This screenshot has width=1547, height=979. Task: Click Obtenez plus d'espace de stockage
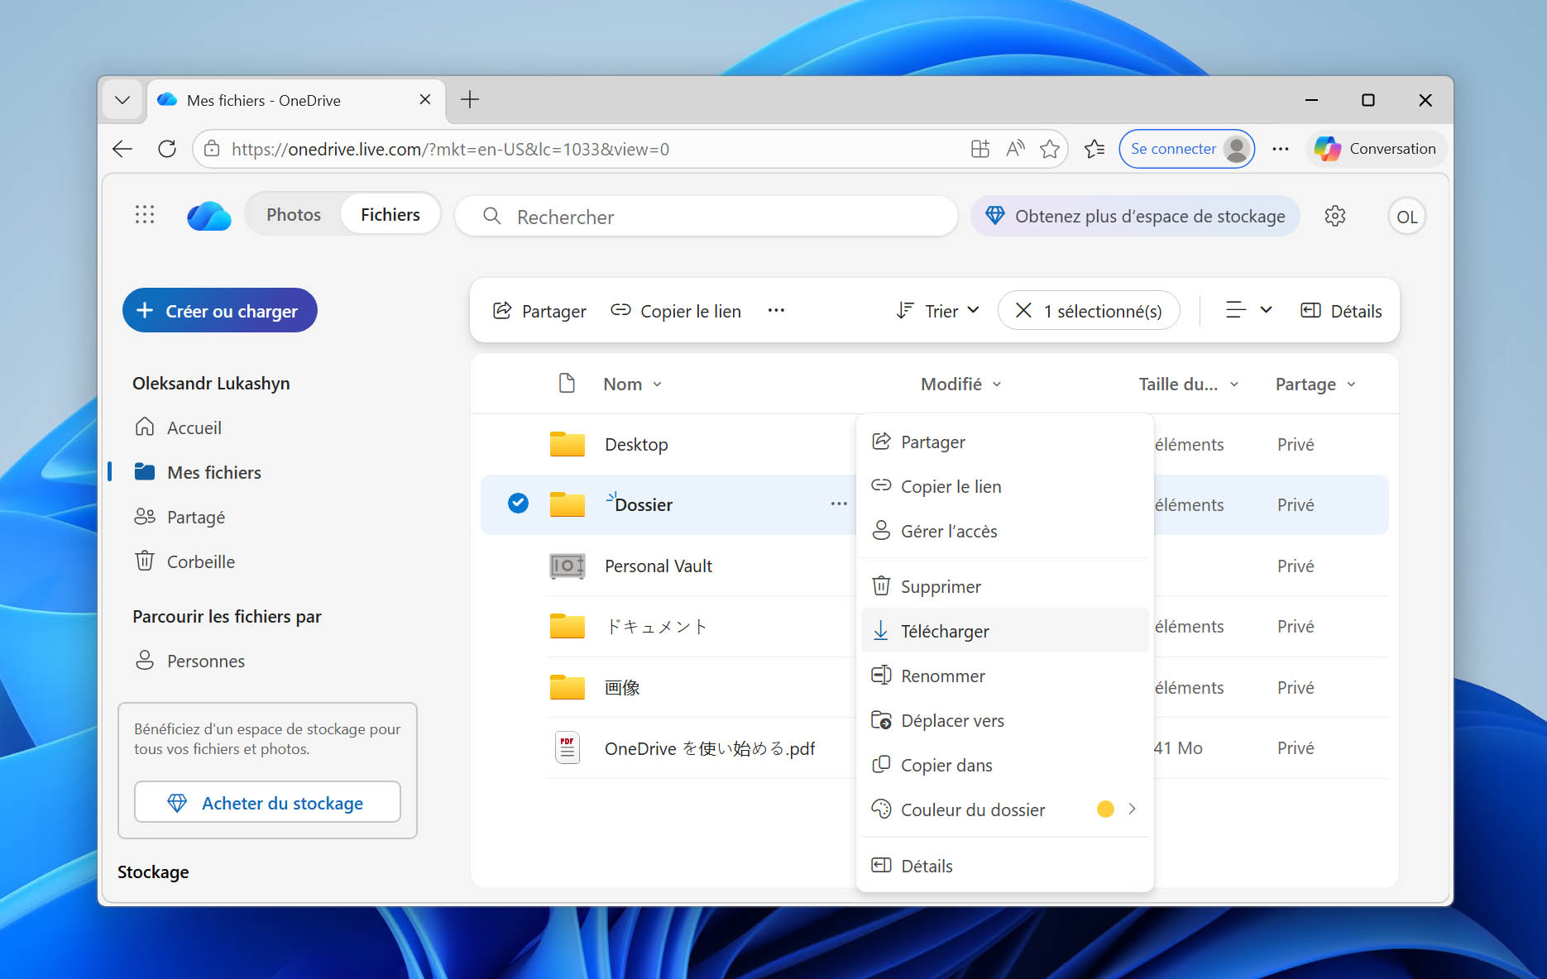click(x=1135, y=216)
